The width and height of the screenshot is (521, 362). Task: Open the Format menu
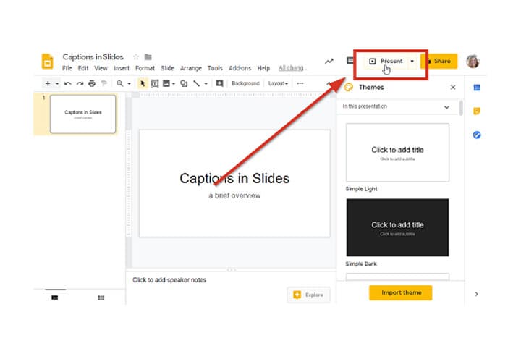click(x=145, y=68)
